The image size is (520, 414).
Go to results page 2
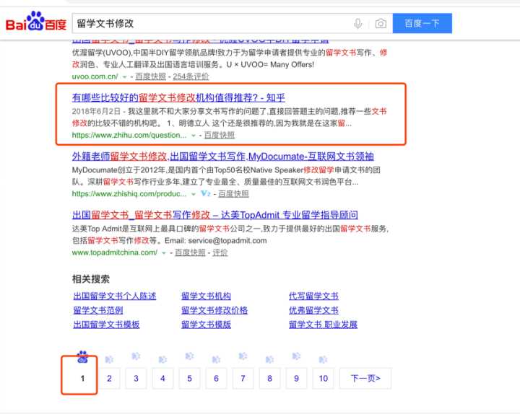click(x=110, y=378)
